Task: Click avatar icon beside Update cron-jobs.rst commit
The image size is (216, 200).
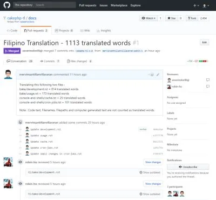Action: (27, 147)
